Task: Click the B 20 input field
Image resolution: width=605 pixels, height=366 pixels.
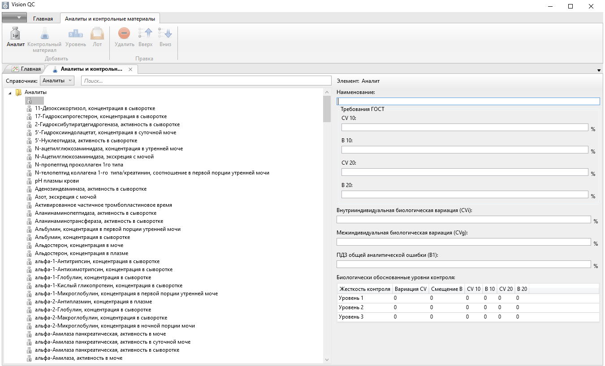Action: (465, 195)
